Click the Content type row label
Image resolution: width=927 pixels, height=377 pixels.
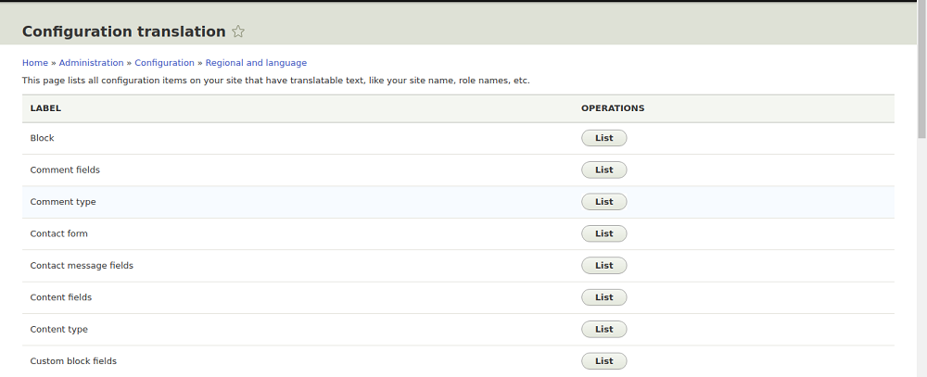point(58,329)
